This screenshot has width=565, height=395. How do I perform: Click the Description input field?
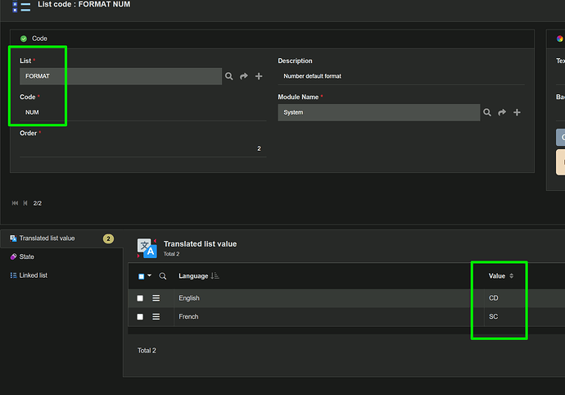(400, 76)
